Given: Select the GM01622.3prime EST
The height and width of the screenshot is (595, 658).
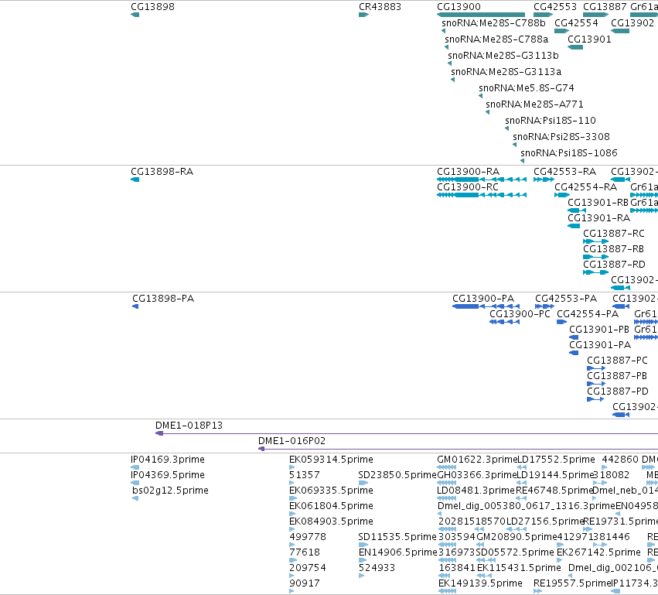Looking at the screenshot, I should (446, 467).
